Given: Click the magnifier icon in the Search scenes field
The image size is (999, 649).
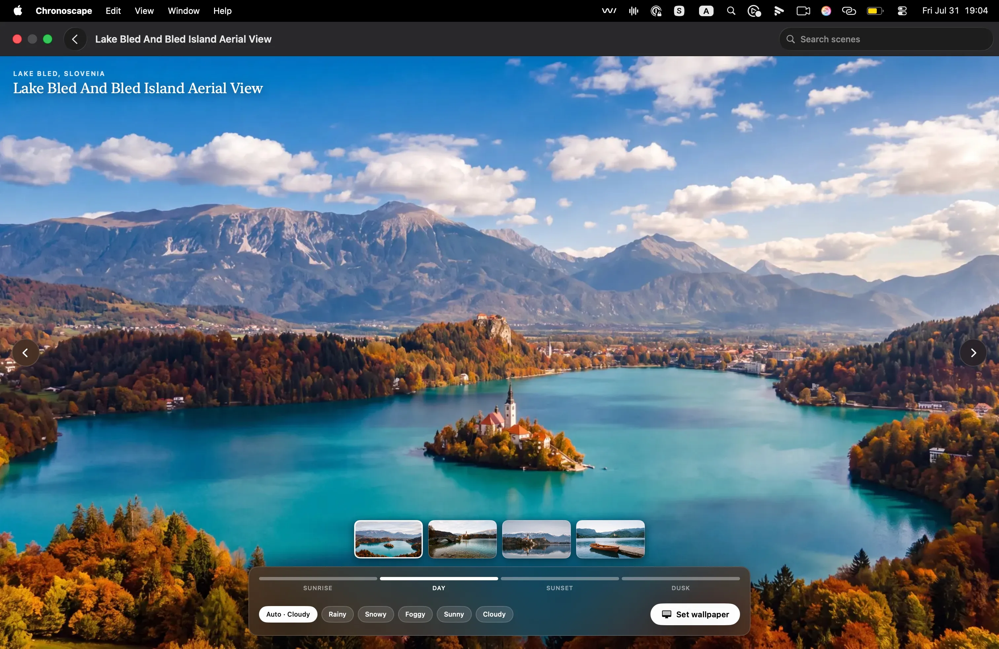Looking at the screenshot, I should point(791,39).
